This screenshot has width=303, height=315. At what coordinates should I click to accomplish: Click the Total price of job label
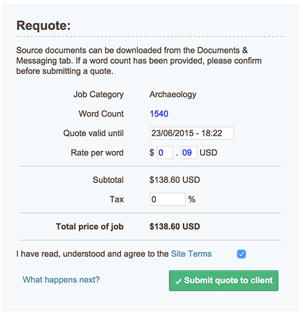[x=90, y=226]
